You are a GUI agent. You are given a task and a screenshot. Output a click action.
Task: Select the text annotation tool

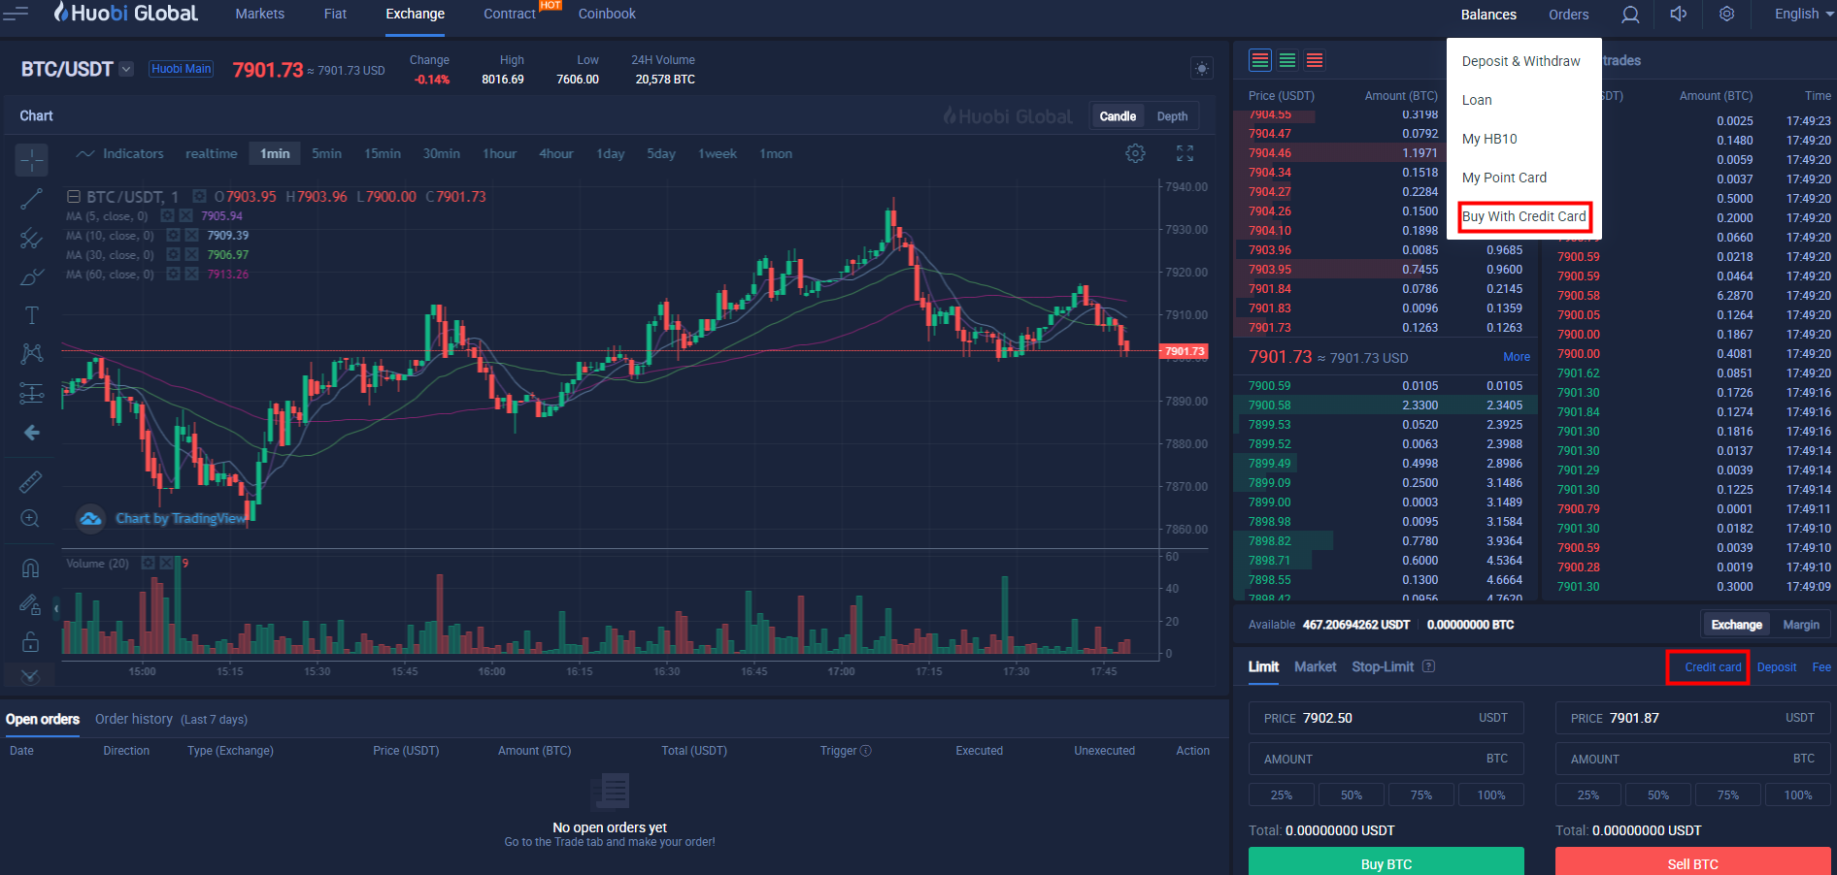[x=31, y=315]
